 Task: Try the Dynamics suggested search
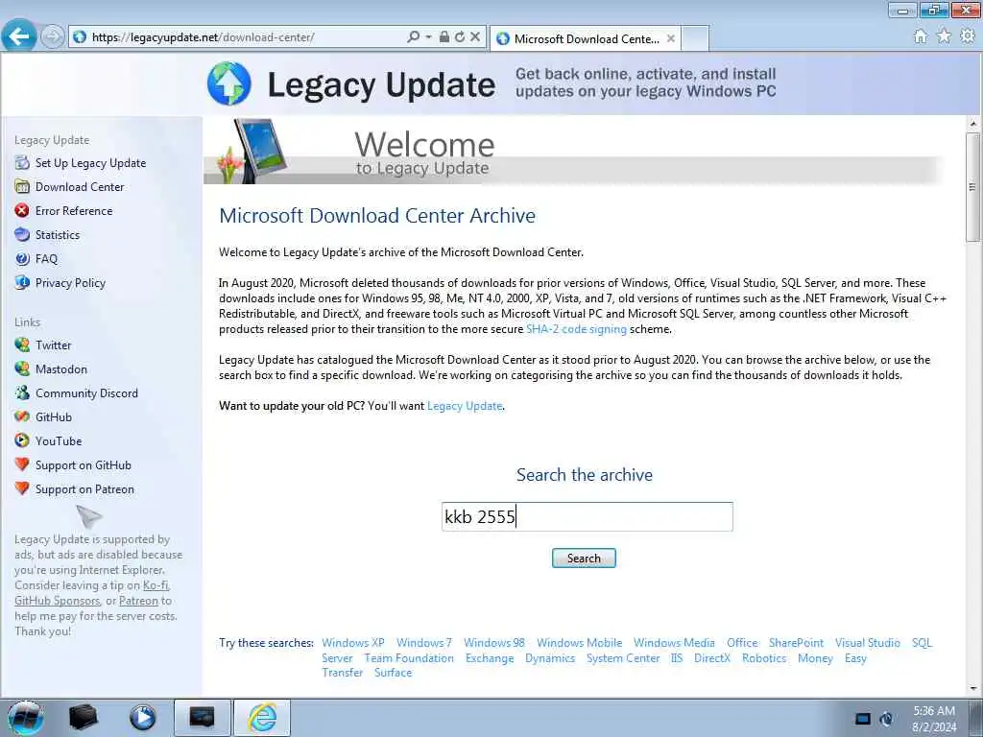550,658
